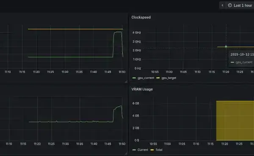This screenshot has height=156, width=254.
Task: Click the tooltip timestamp 2025-10-12
Action: click(x=242, y=55)
